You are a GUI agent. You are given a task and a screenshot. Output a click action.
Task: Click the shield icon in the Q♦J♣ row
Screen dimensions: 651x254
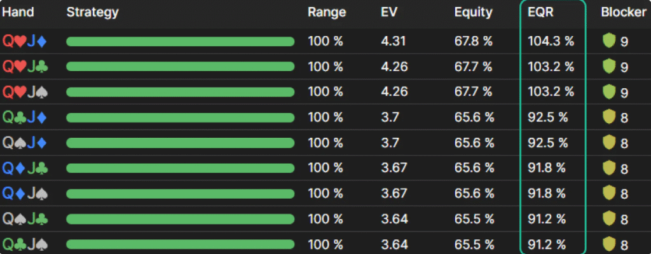(608, 168)
